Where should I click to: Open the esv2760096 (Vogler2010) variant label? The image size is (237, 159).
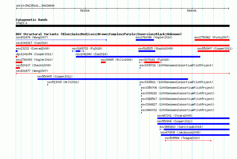(154, 37)
